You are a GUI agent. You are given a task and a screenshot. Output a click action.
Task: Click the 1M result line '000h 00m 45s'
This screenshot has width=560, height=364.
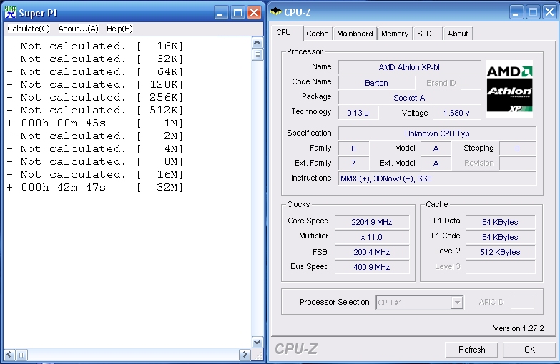[94, 123]
